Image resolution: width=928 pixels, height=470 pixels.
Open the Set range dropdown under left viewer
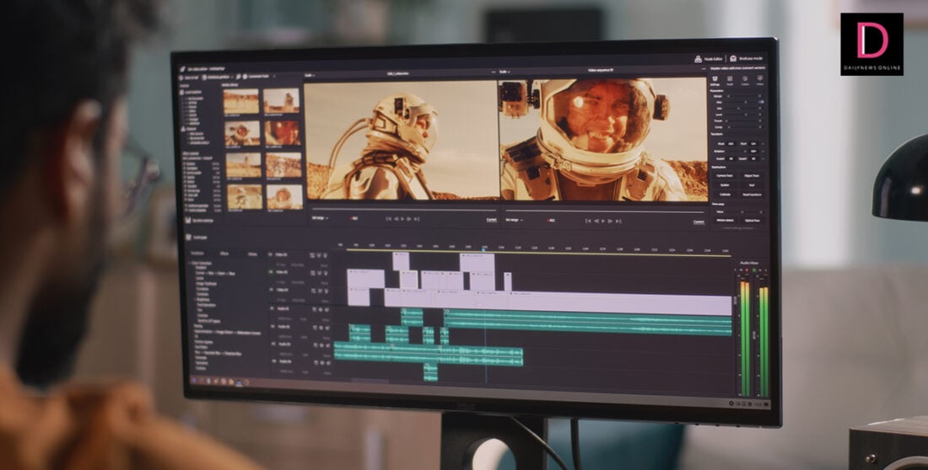pos(320,218)
